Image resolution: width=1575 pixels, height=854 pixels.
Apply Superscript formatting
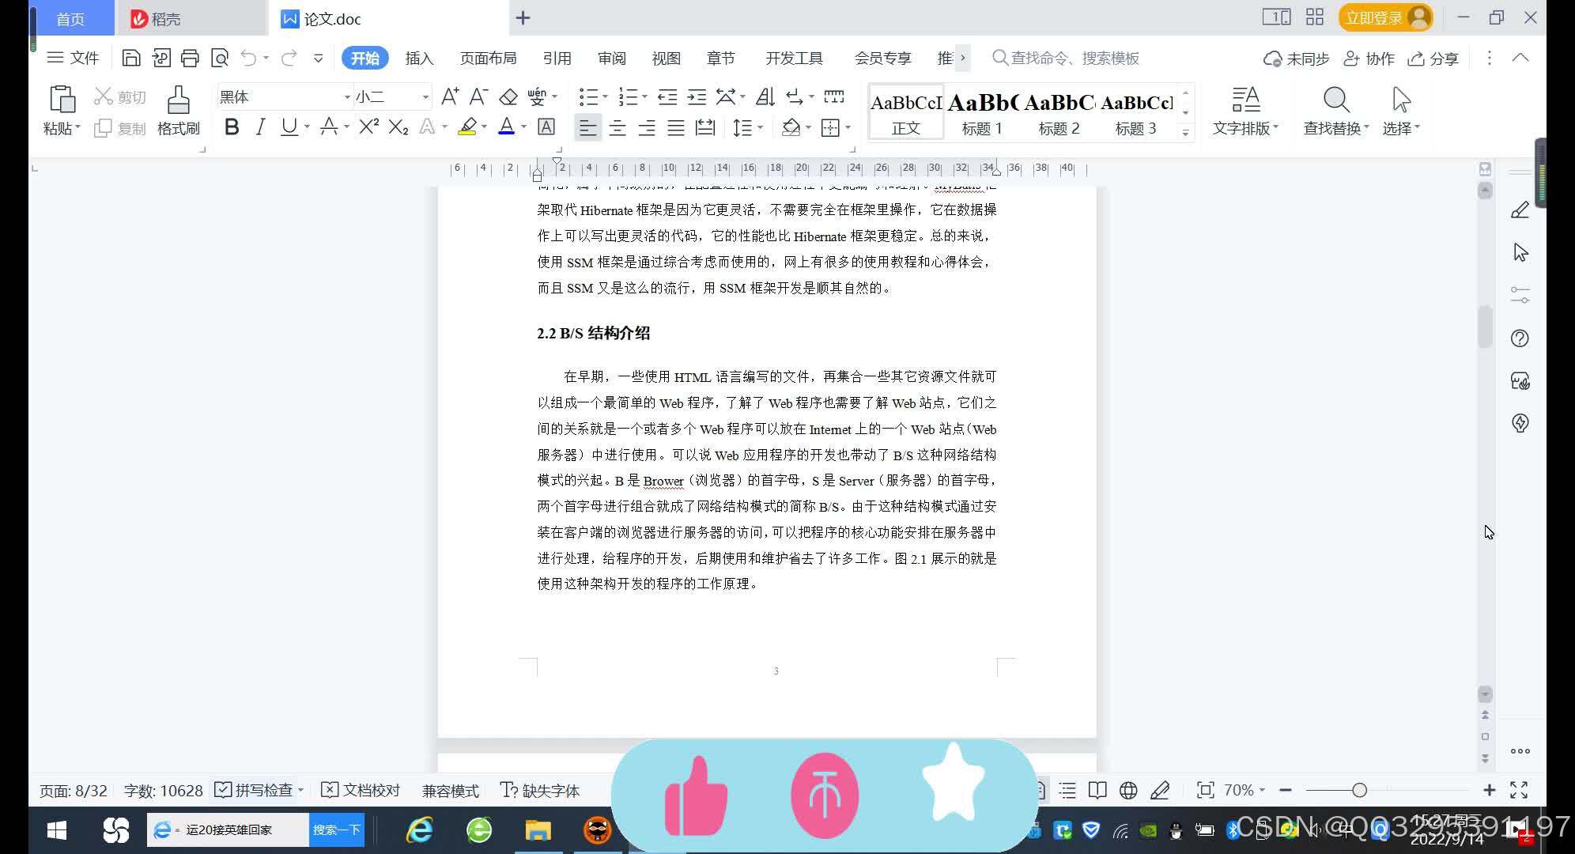tap(368, 127)
